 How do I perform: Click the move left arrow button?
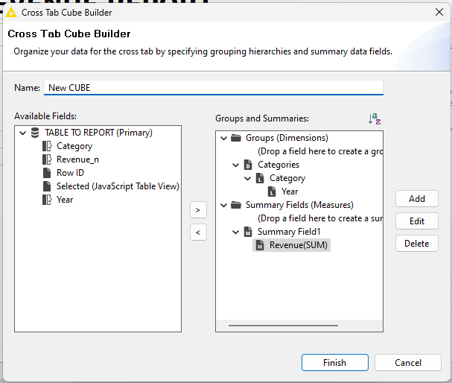pos(198,233)
